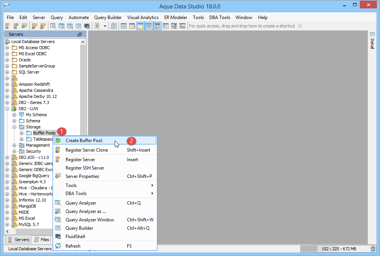380x256 pixels.
Task: Float the Servers panel using its window icon
Action: [80, 34]
